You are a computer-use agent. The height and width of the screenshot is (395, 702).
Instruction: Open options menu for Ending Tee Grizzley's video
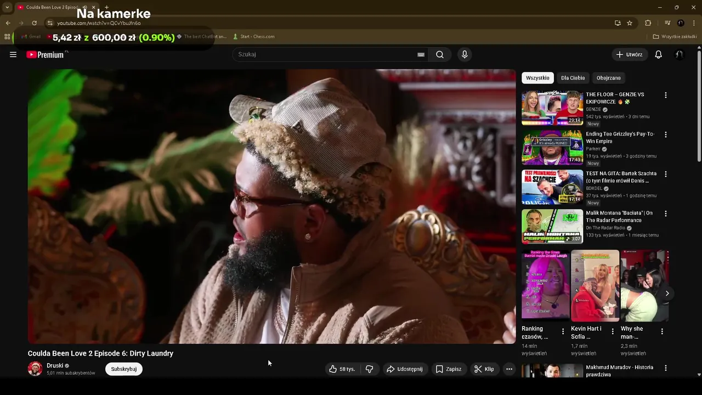click(x=666, y=134)
